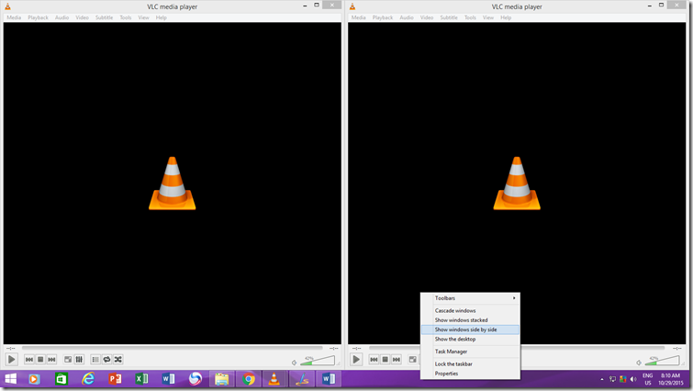Click the 8:10 AM clock in the taskbar

tap(670, 376)
